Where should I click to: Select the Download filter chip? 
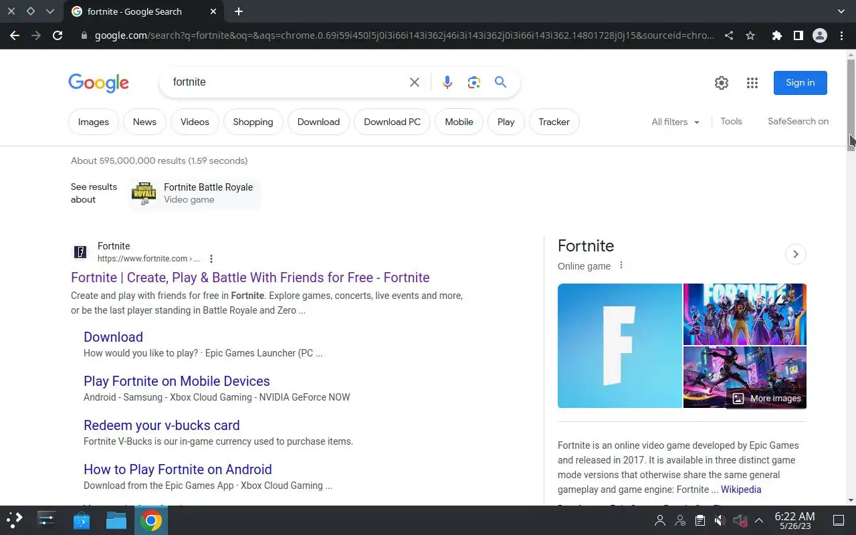pyautogui.click(x=318, y=122)
